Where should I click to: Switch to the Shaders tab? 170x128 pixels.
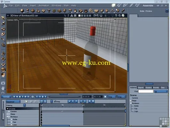pos(148,88)
